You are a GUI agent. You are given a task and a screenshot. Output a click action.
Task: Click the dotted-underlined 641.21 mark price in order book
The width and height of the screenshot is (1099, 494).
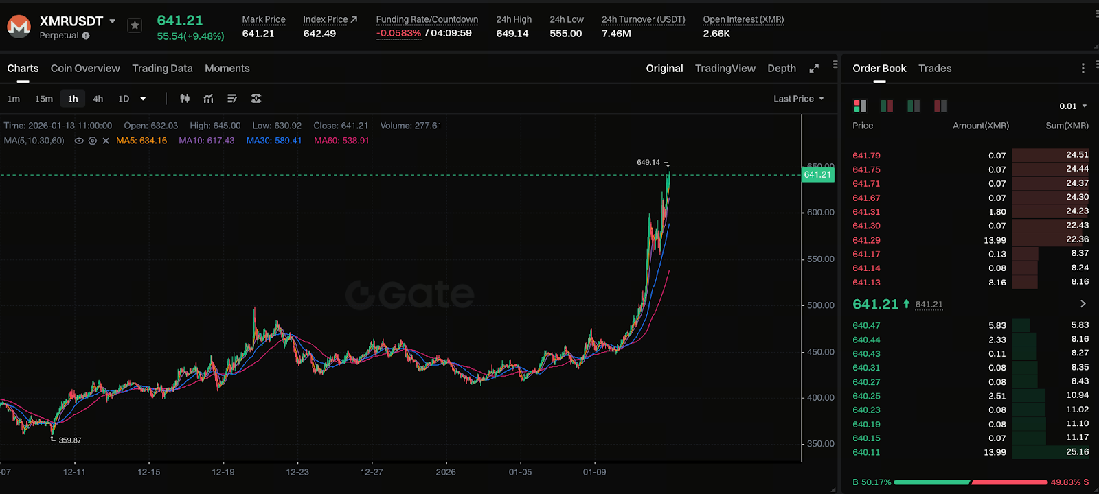[x=929, y=305]
